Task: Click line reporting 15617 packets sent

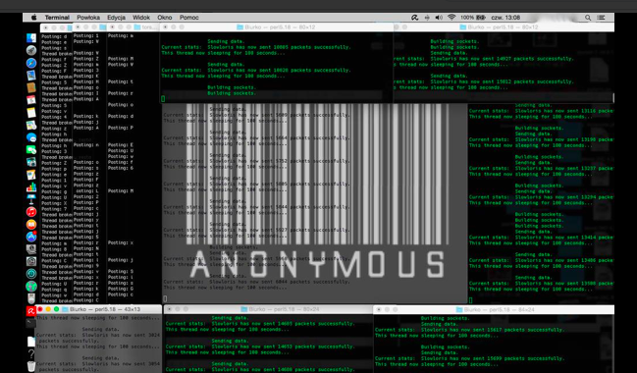Action: (x=469, y=330)
